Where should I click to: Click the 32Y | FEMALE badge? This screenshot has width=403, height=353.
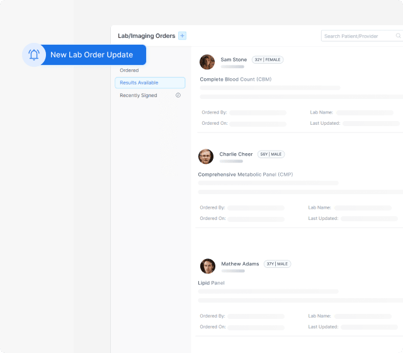pyautogui.click(x=268, y=60)
